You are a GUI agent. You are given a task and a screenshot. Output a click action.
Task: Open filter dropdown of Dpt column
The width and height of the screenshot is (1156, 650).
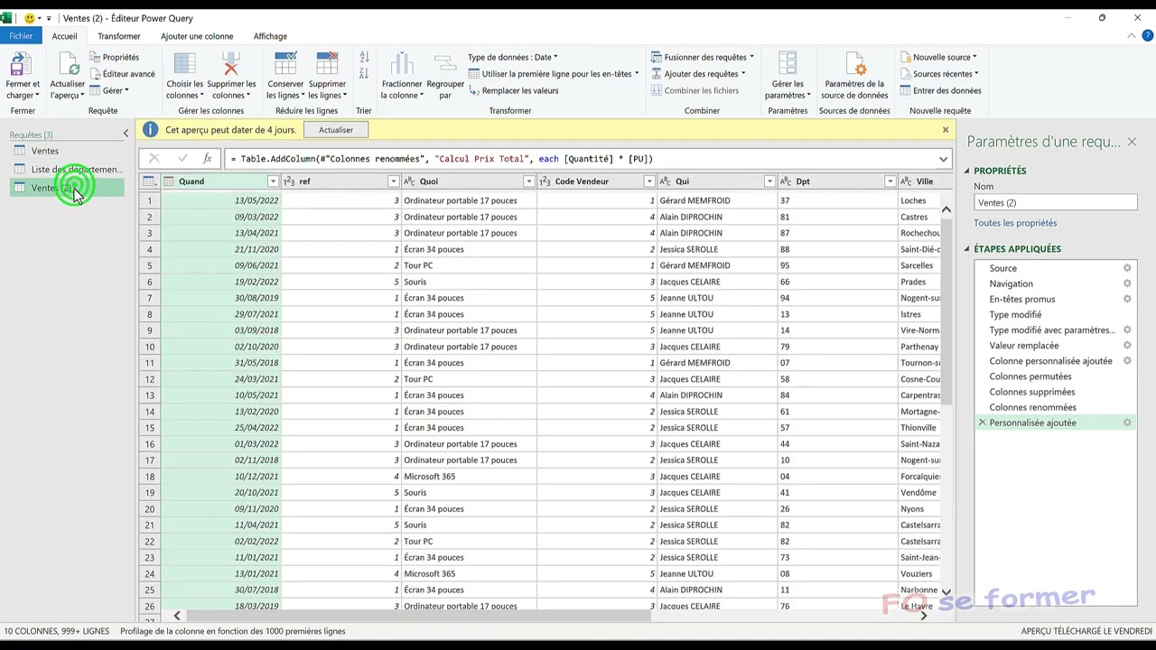[x=890, y=181]
